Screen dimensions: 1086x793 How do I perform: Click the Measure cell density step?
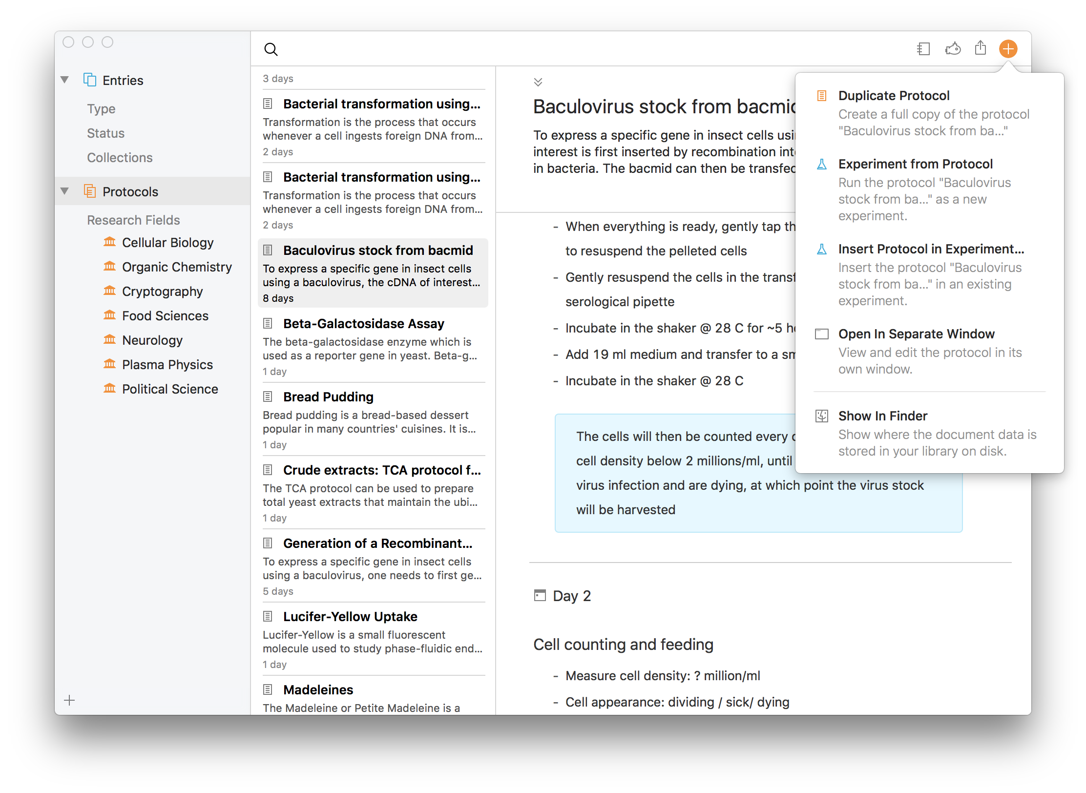point(663,675)
